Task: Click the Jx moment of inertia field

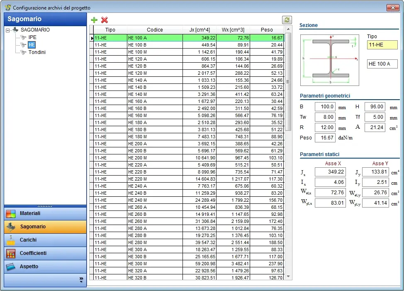Action: (x=330, y=172)
